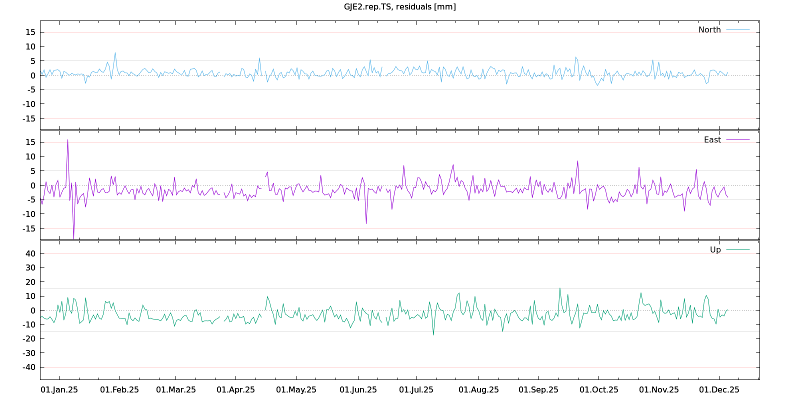Click the 01.Oct.25 date axis label
This screenshot has height=400, width=800.
598,389
